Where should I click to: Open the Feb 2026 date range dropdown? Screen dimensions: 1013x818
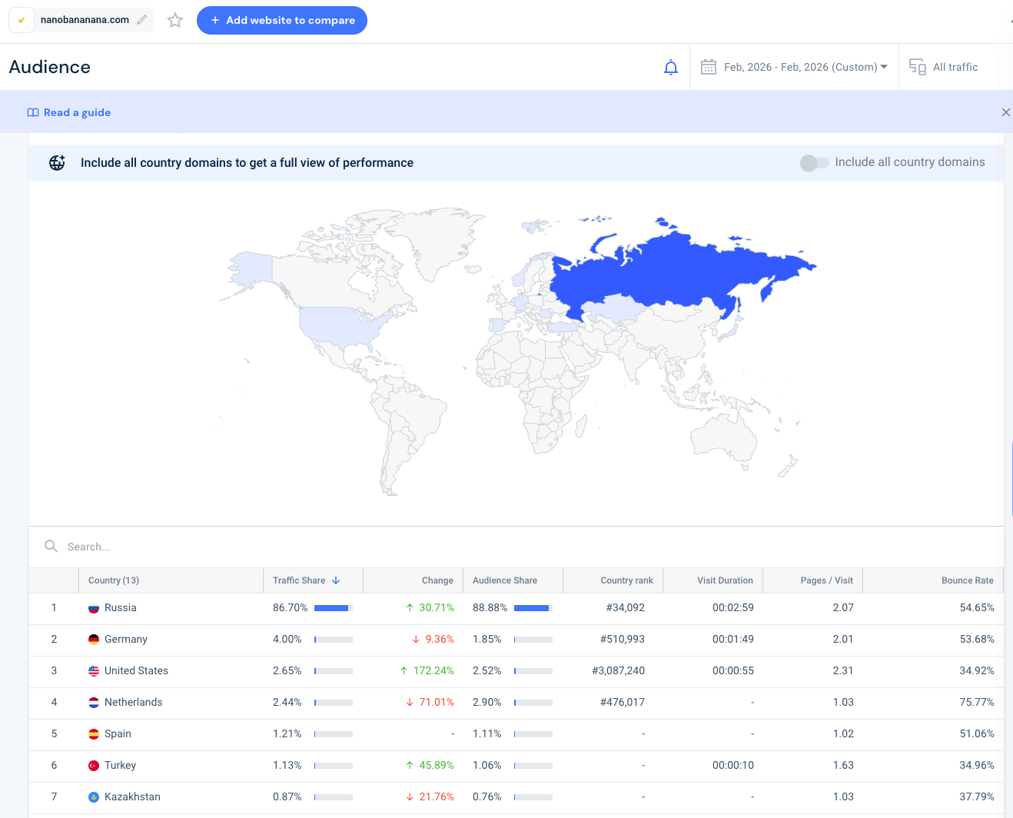pyautogui.click(x=805, y=68)
